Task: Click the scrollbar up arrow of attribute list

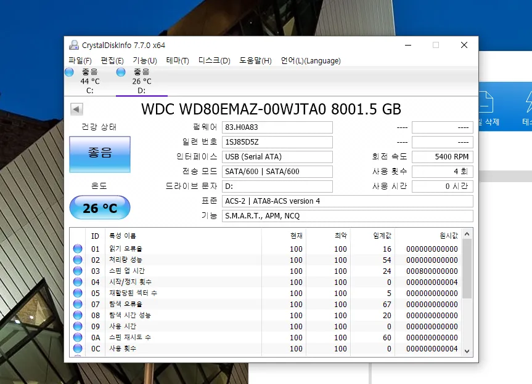Action: tap(467, 234)
